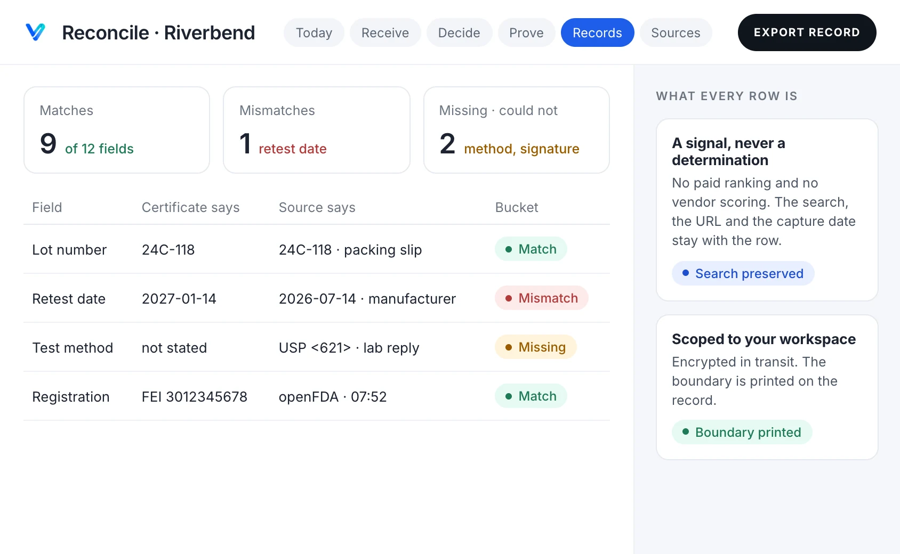Screen dimensions: 900x554
Task: Open the Prove tab
Action: (x=526, y=32)
